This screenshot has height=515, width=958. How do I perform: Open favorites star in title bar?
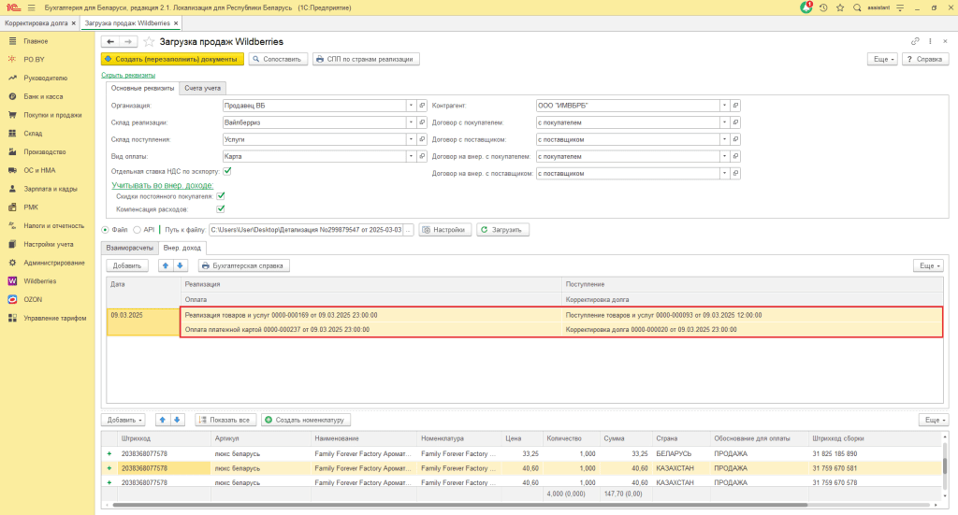(840, 7)
